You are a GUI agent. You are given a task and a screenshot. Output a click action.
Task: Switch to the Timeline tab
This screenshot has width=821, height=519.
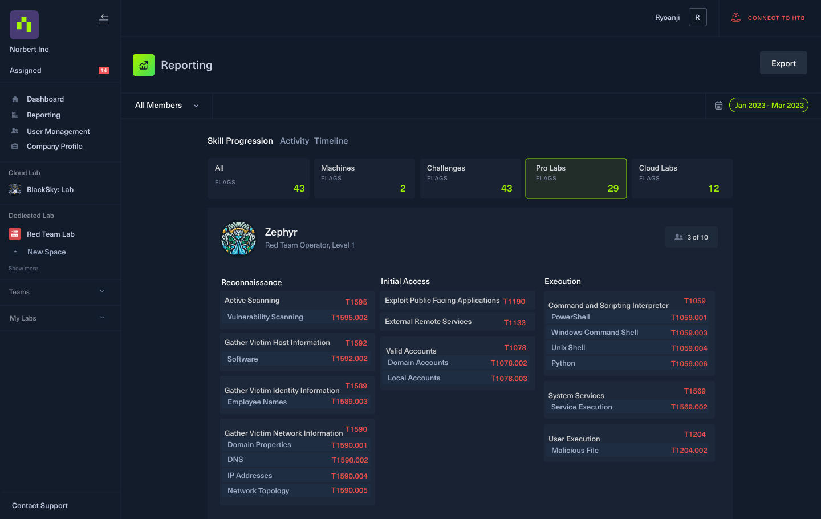pos(331,141)
